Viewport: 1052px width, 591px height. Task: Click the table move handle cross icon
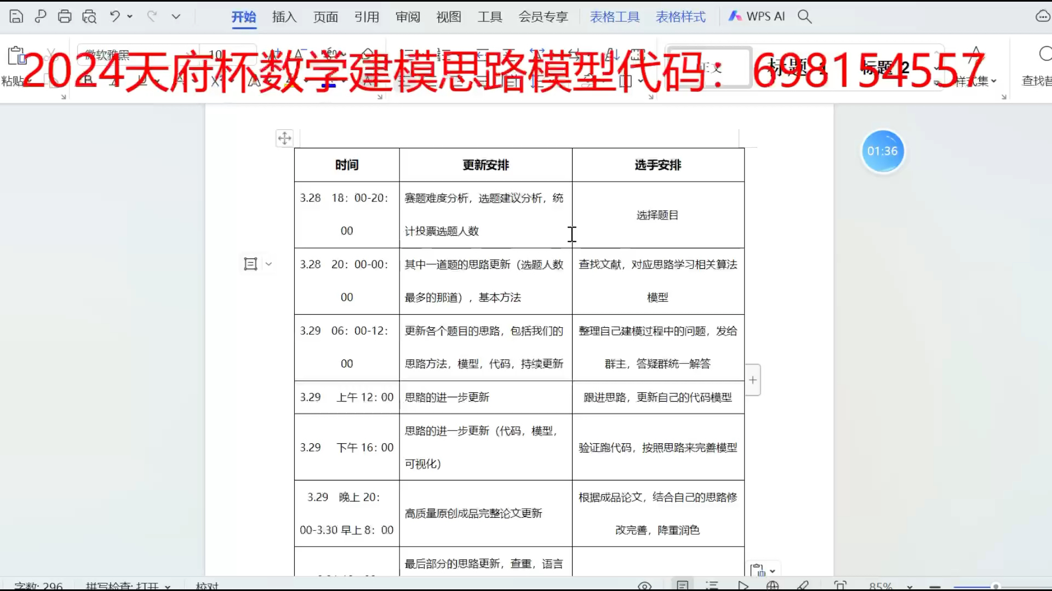coord(284,138)
